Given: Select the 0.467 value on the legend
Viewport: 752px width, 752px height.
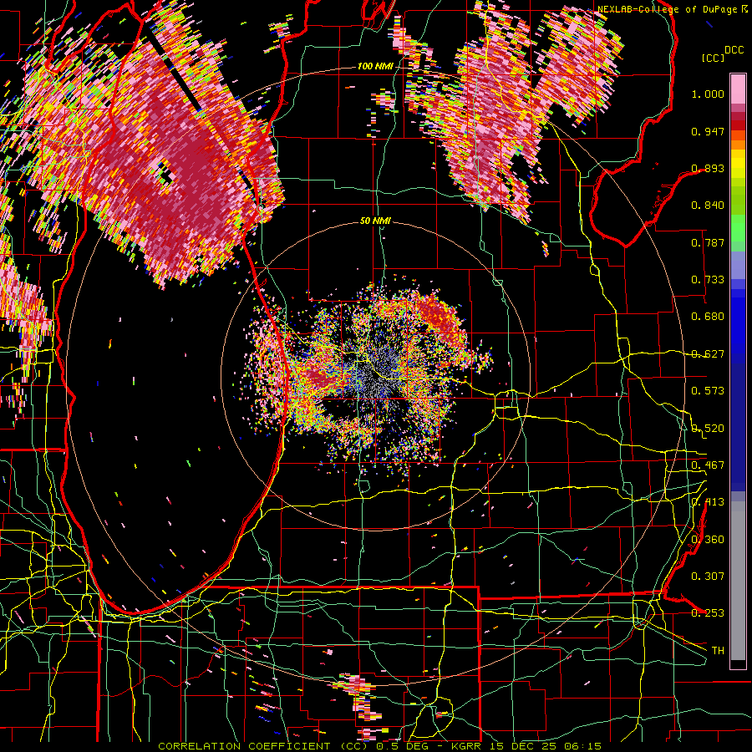Looking at the screenshot, I should [x=708, y=465].
